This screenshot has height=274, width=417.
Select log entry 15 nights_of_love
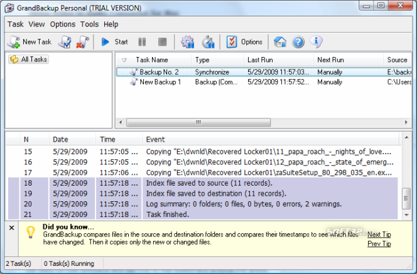click(x=203, y=152)
